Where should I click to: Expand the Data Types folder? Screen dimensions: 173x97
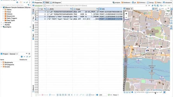(x=3, y=20)
